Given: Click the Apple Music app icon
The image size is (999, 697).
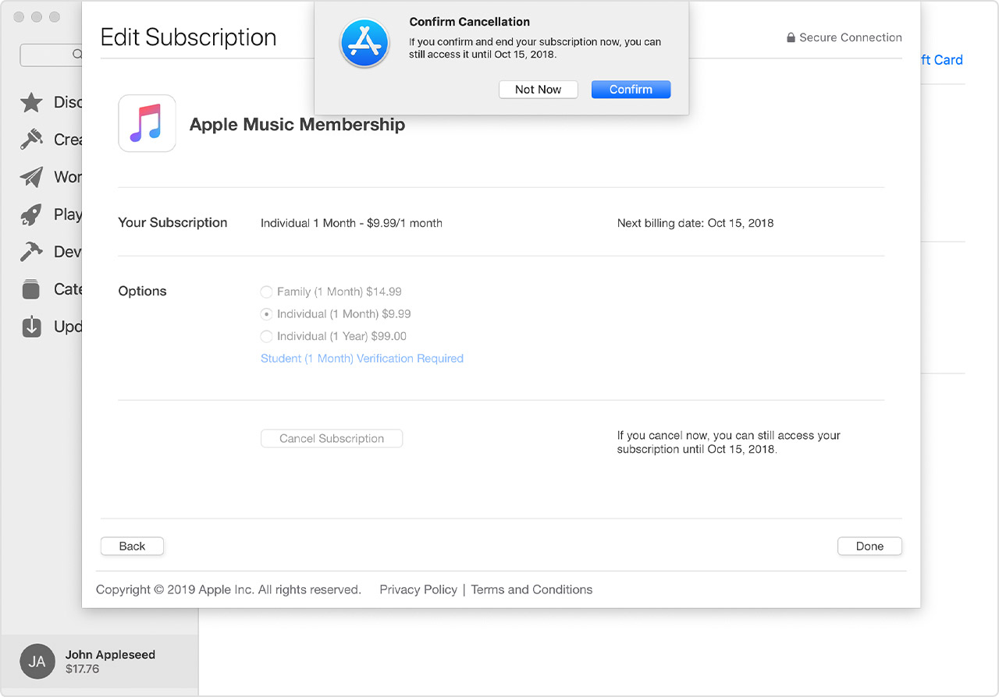Looking at the screenshot, I should pyautogui.click(x=147, y=123).
